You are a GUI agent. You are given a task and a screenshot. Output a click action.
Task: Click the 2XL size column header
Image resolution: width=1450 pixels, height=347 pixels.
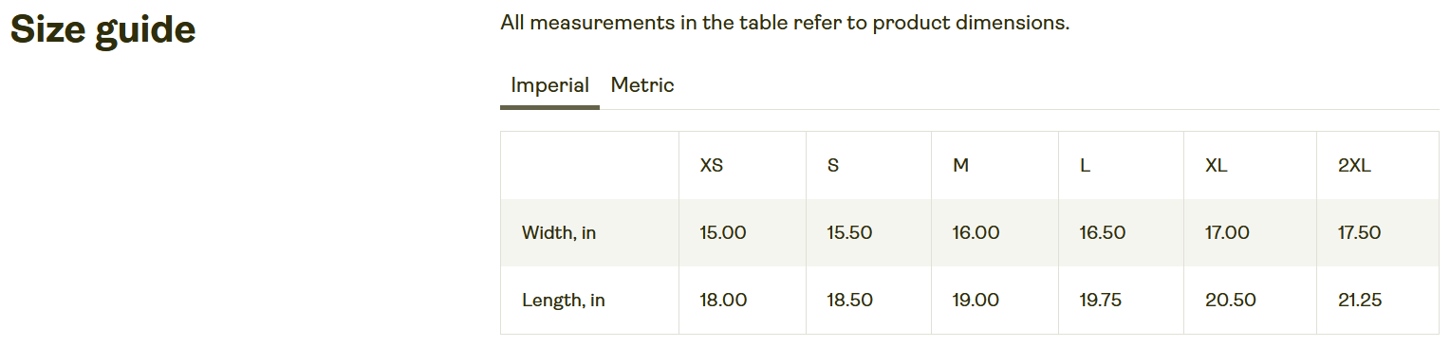pyautogui.click(x=1354, y=165)
